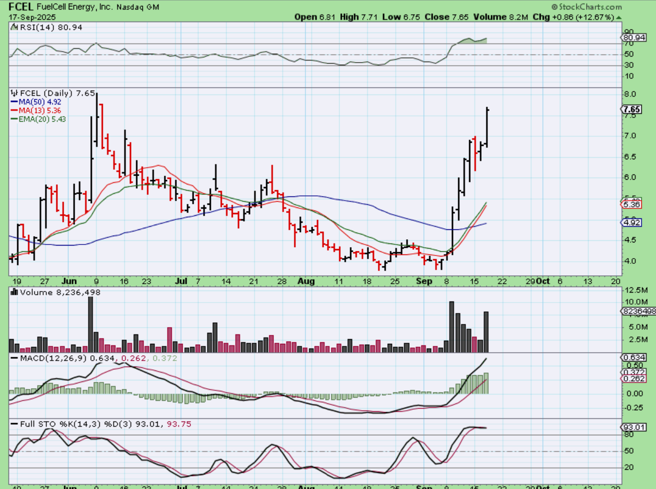
Task: Click the bars icon before Volume 8,236,498
Action: click(14, 293)
